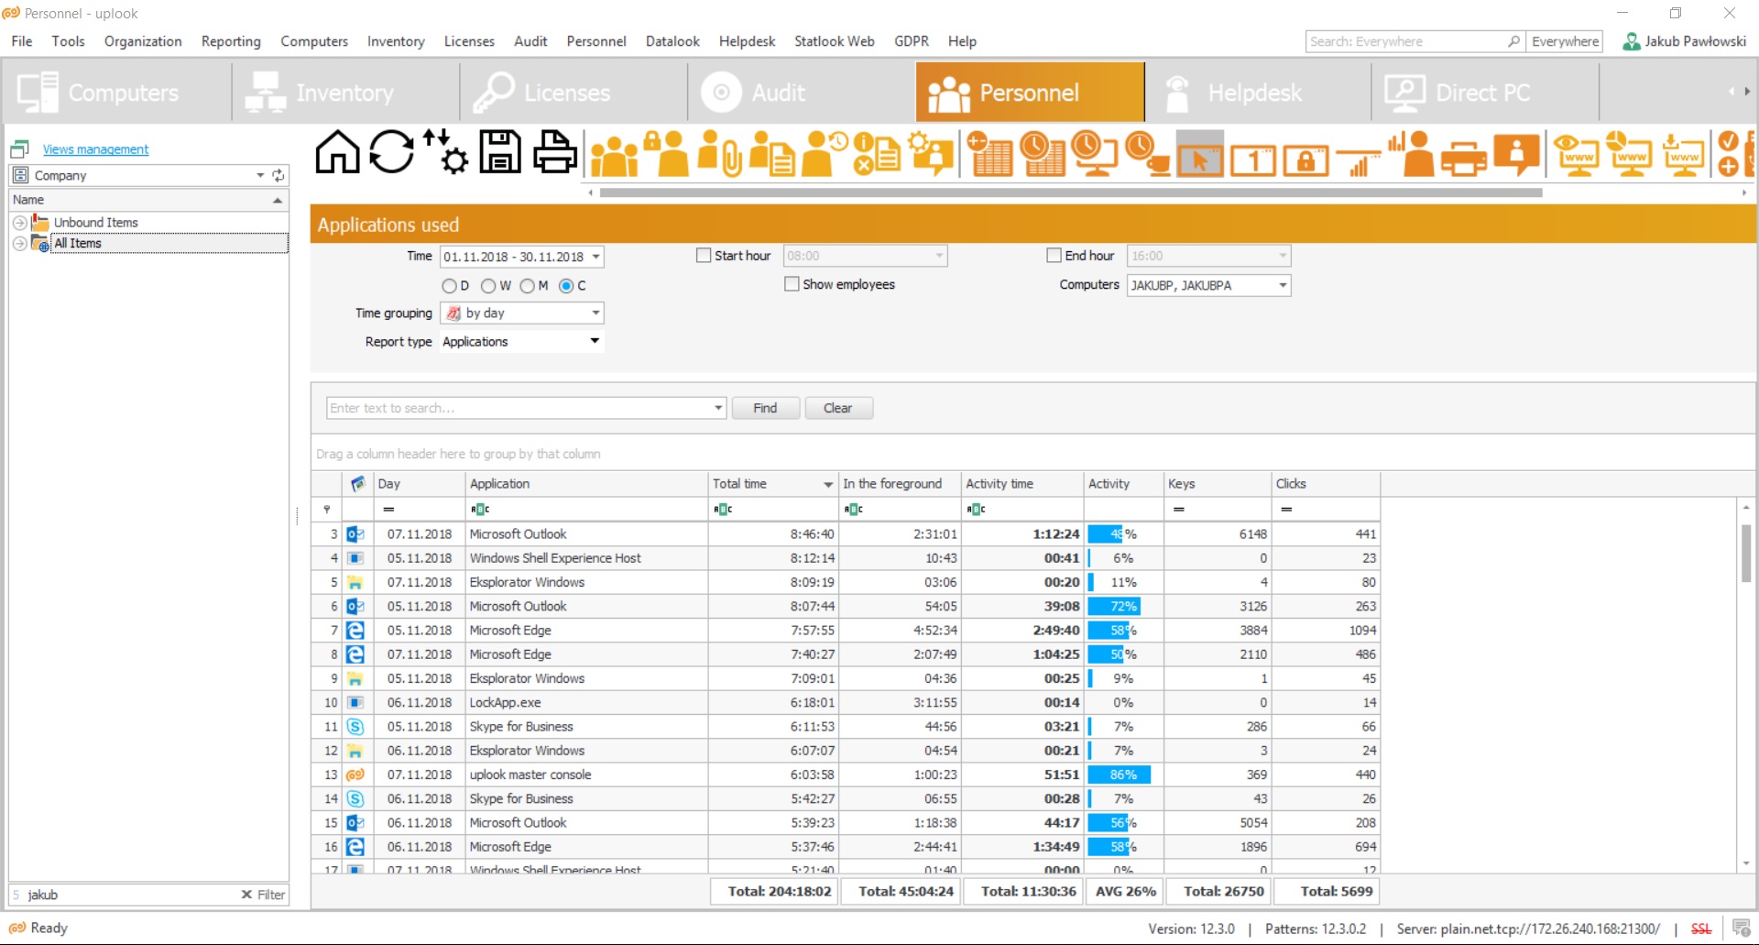Click the window with number one icon
Image resolution: width=1759 pixels, height=945 pixels.
coord(1253,160)
